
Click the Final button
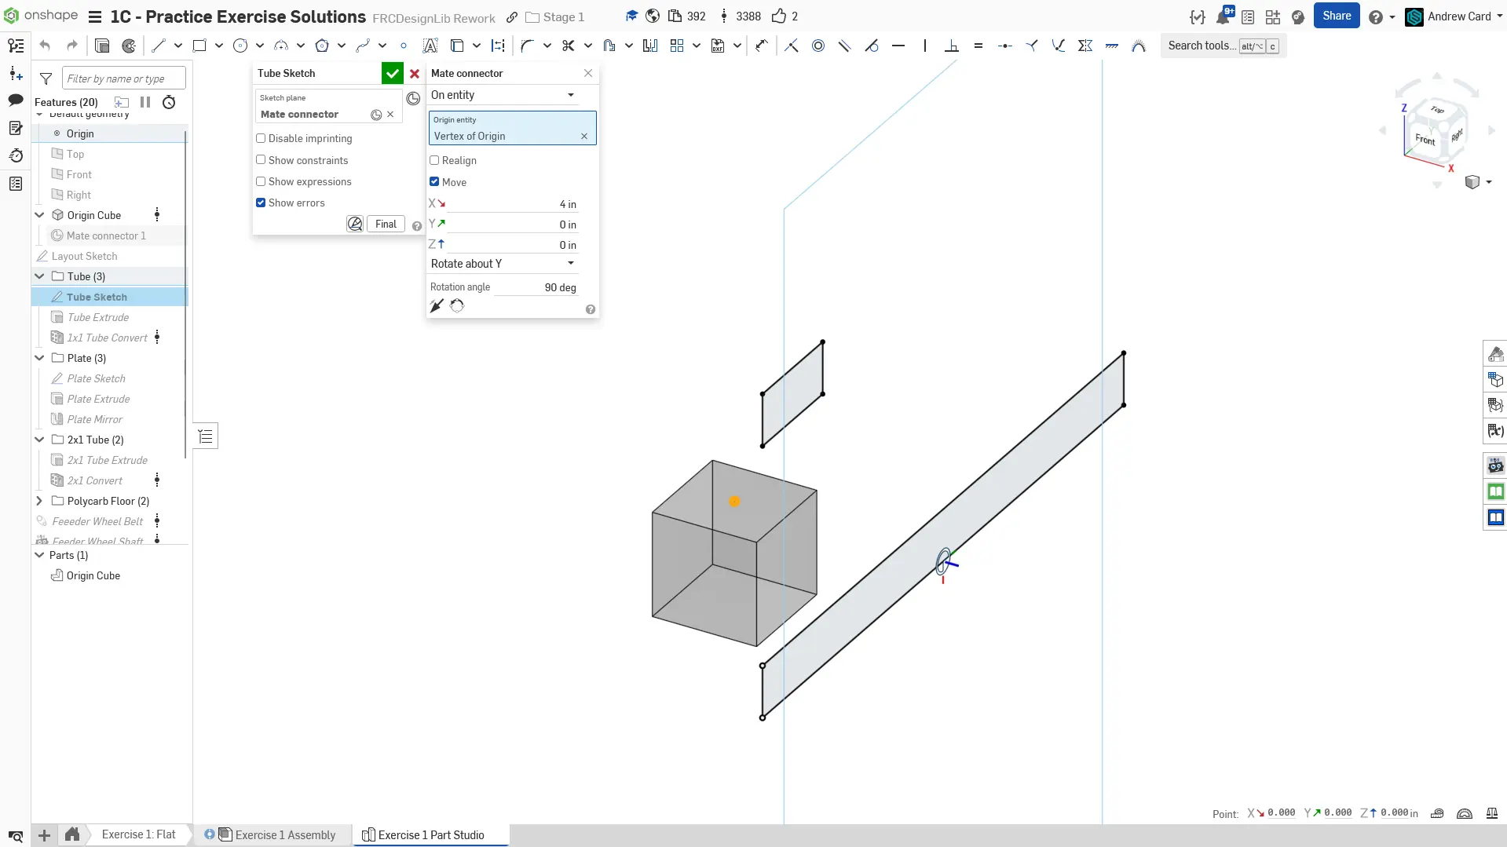pyautogui.click(x=386, y=224)
